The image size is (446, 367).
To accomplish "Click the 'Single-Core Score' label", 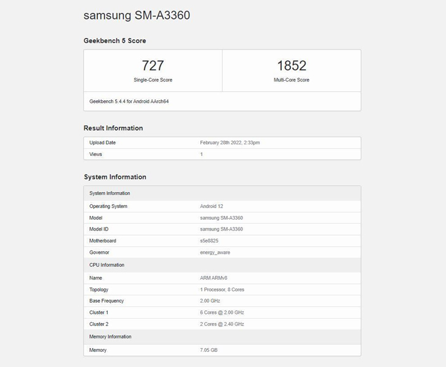I will [x=153, y=80].
